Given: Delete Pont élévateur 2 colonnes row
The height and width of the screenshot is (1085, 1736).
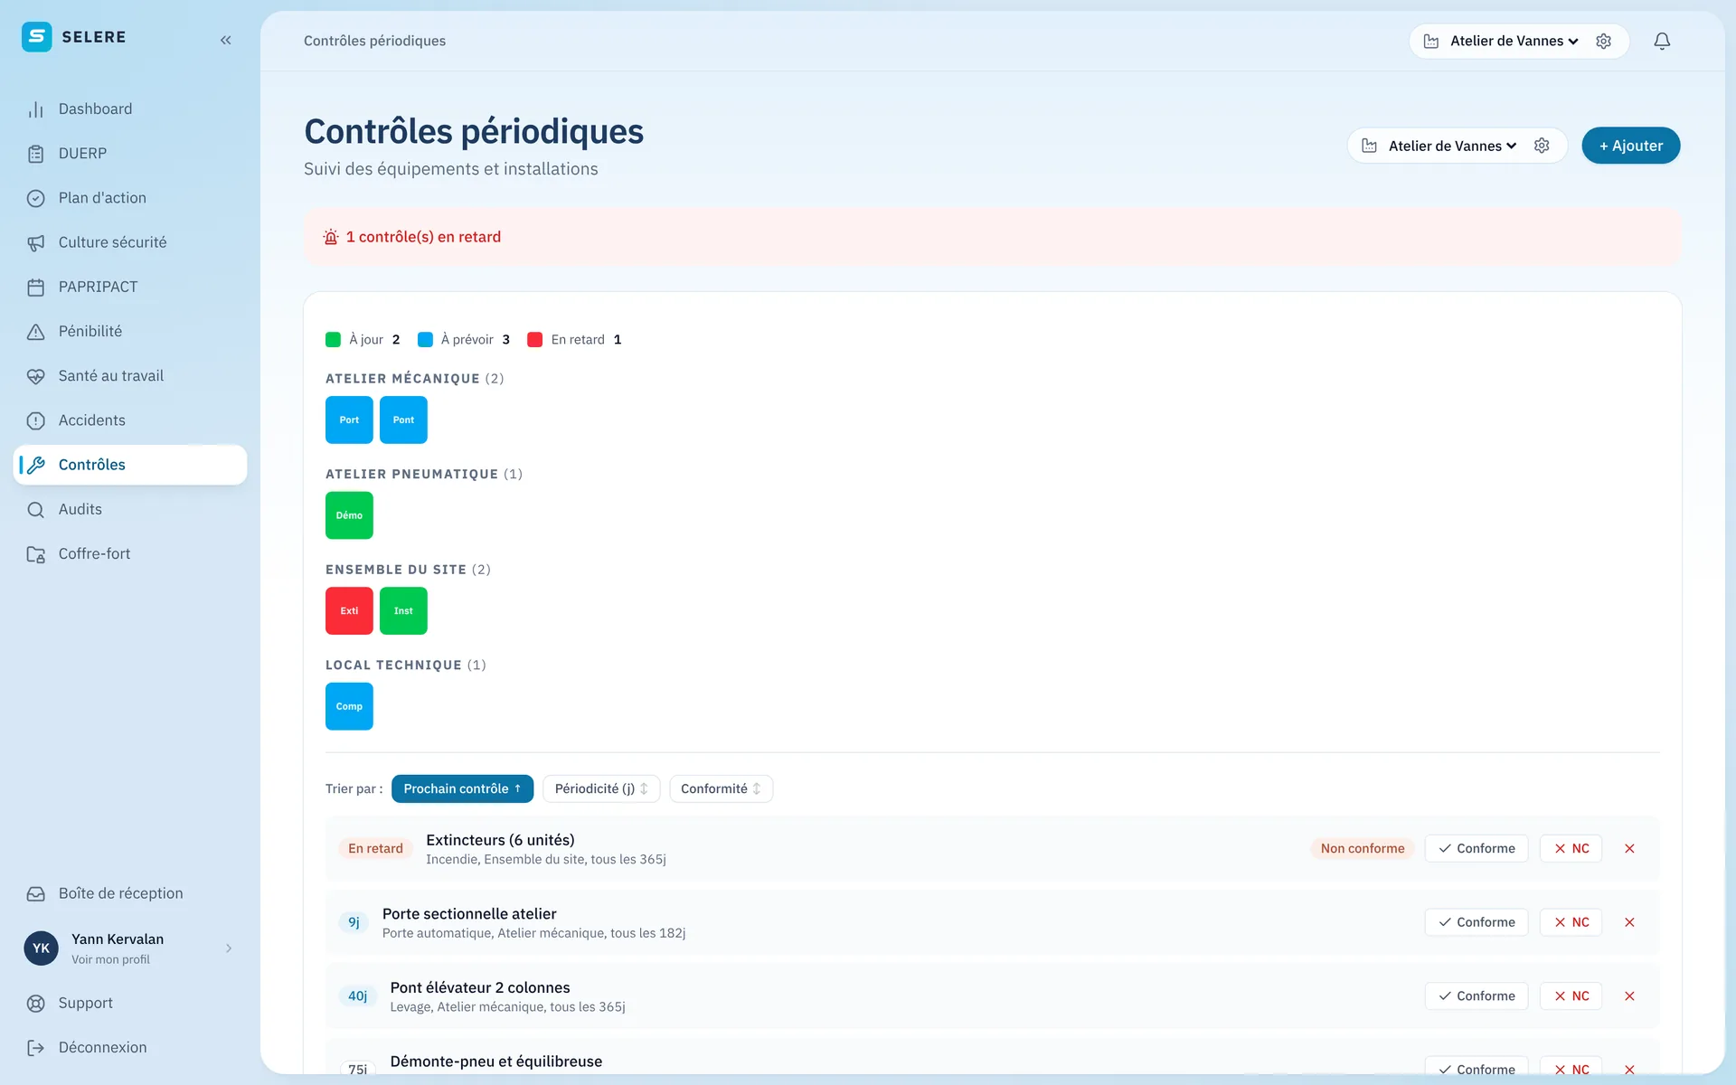Looking at the screenshot, I should (1629, 995).
